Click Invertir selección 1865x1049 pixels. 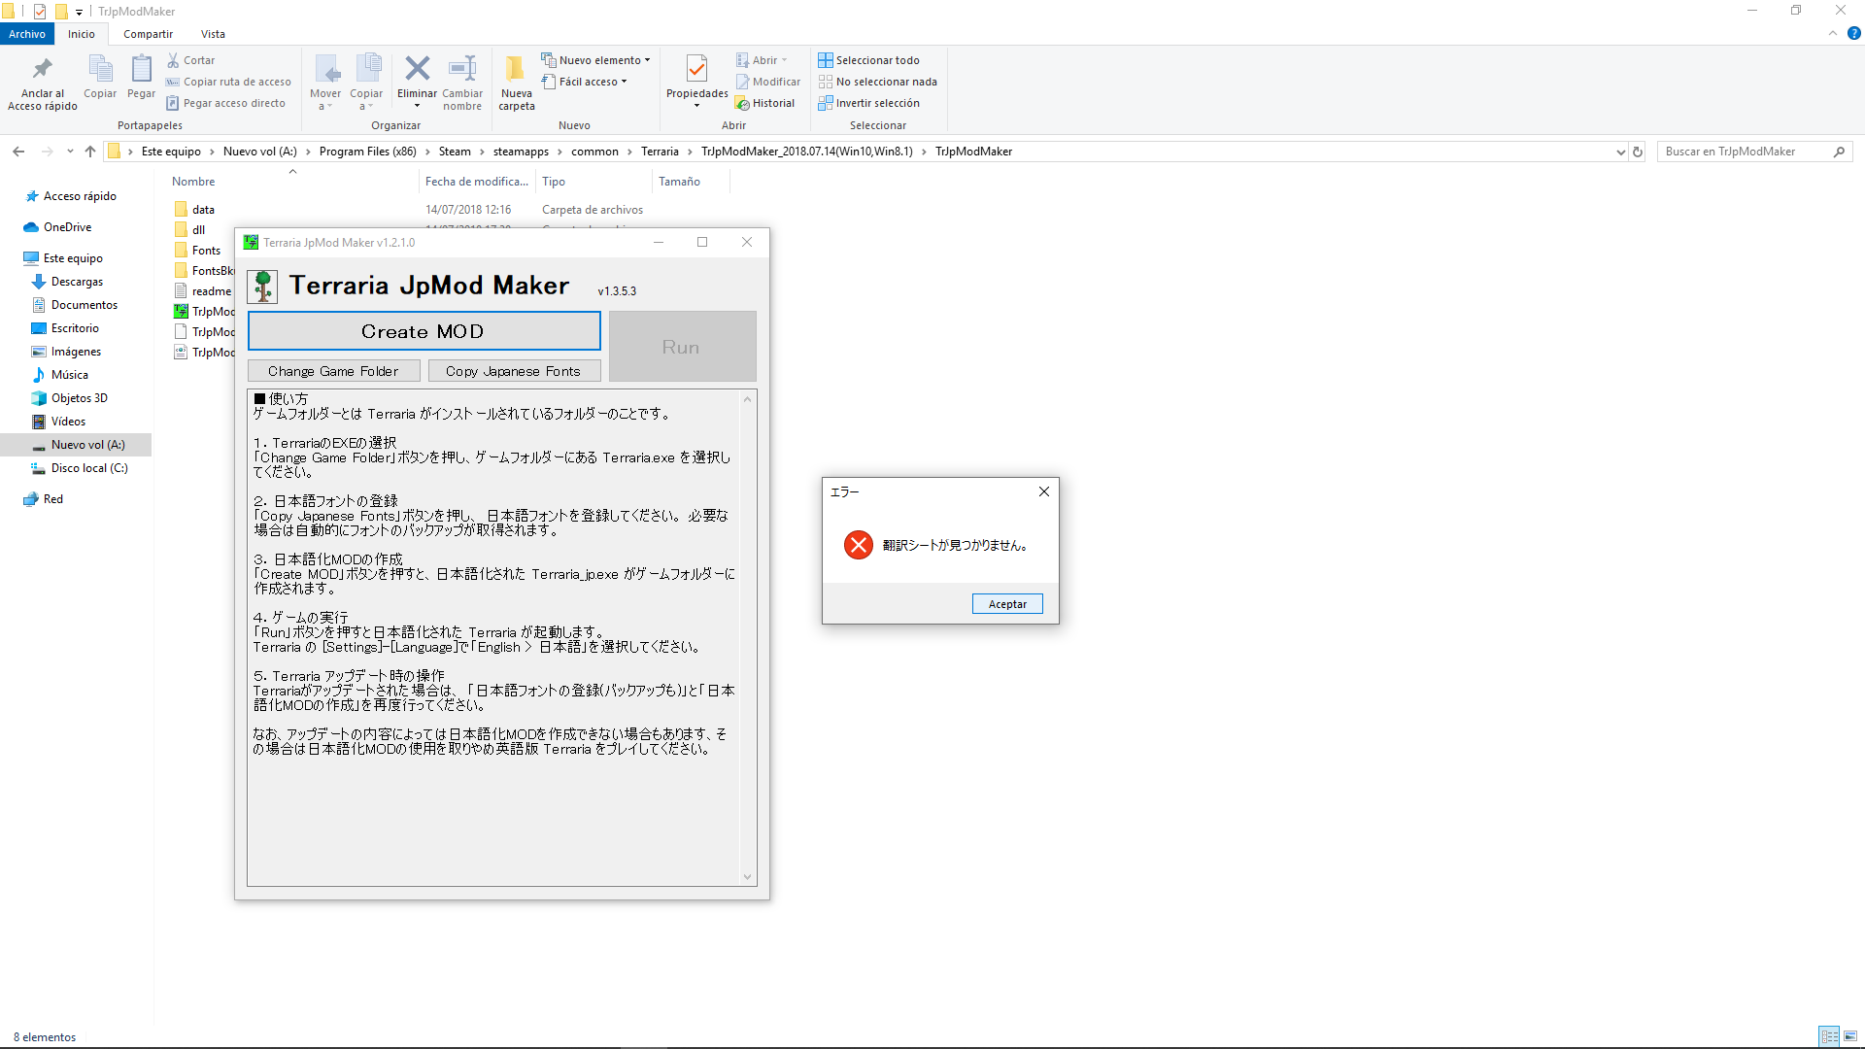coord(868,103)
